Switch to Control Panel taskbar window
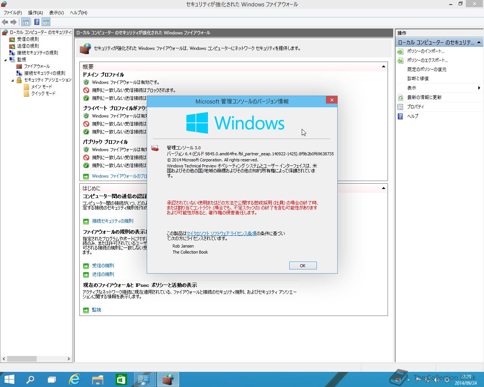 pos(144,379)
